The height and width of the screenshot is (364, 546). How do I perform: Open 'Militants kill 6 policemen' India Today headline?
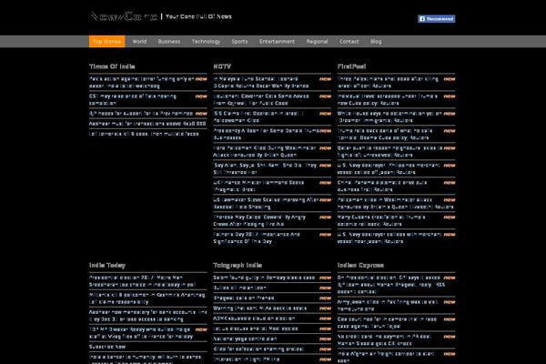click(x=147, y=298)
